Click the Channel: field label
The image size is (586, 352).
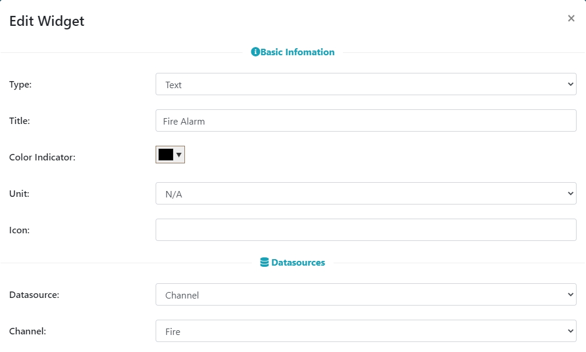point(28,331)
